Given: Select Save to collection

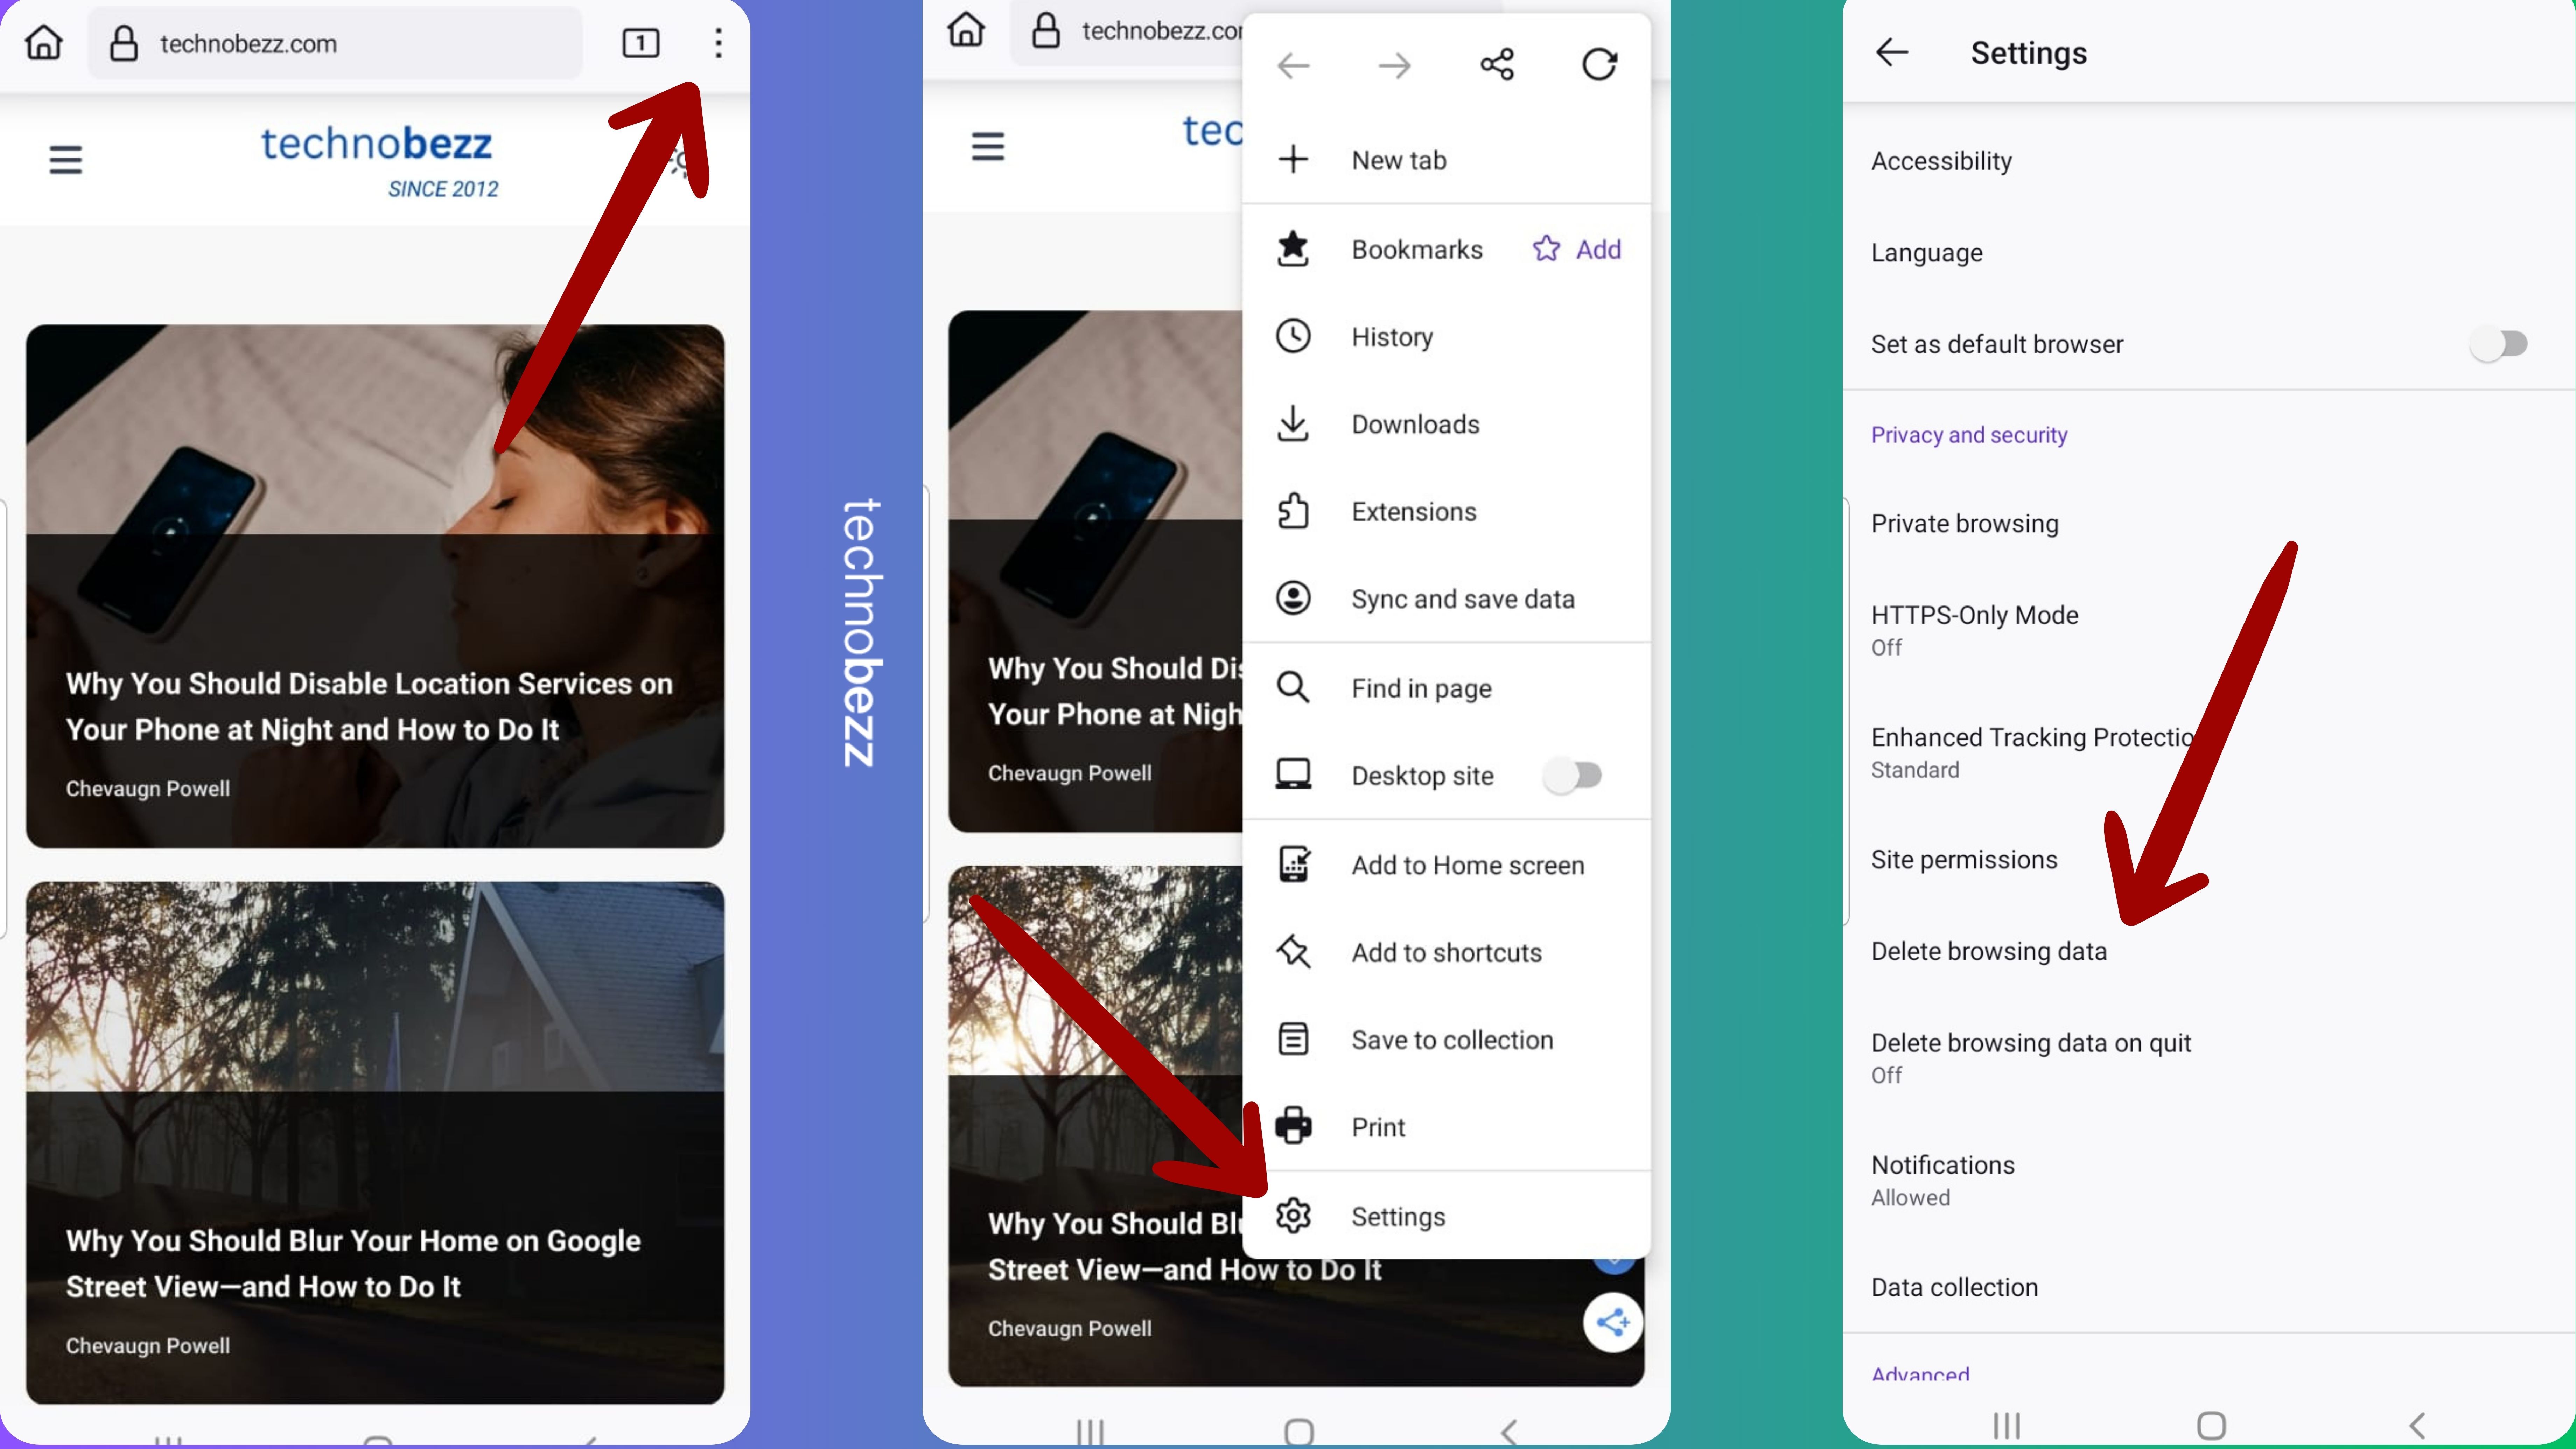Looking at the screenshot, I should click(1446, 1039).
